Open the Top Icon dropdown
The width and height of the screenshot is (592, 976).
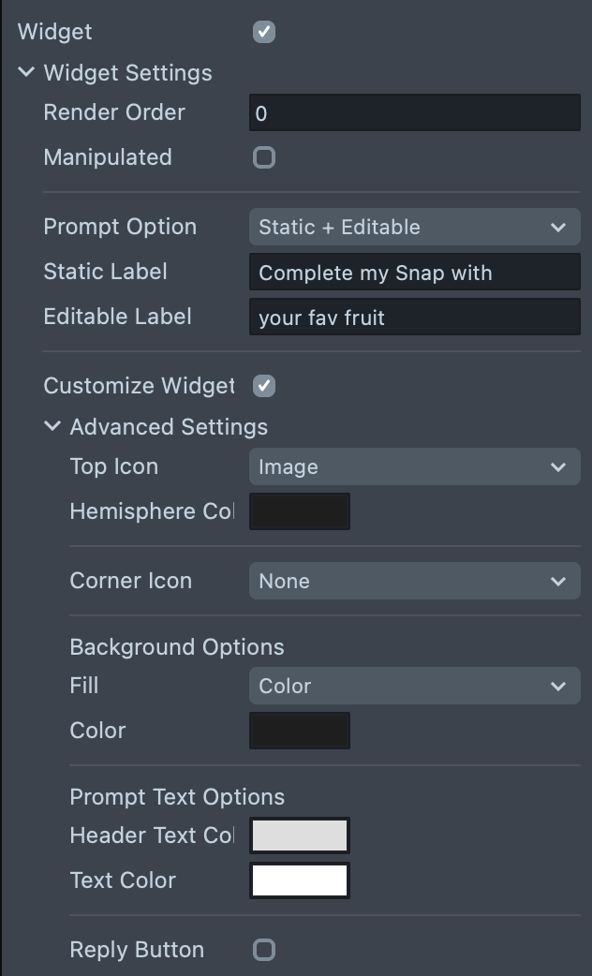click(414, 466)
